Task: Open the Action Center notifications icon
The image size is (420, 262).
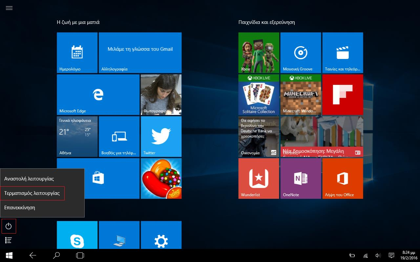Action: (x=391, y=255)
